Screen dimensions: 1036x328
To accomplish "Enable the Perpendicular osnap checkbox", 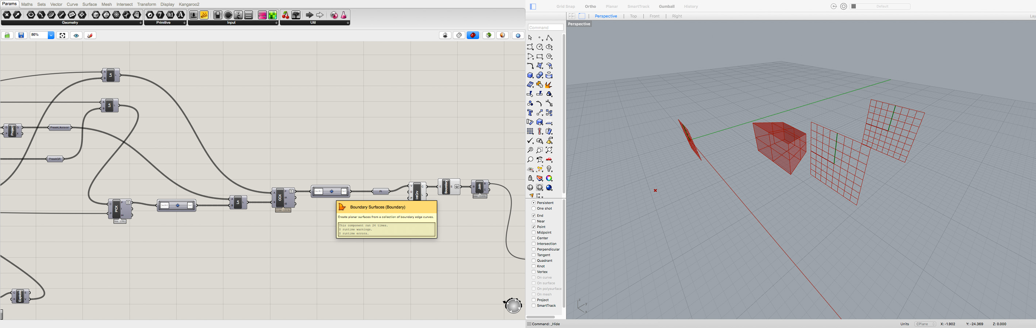I will point(533,249).
